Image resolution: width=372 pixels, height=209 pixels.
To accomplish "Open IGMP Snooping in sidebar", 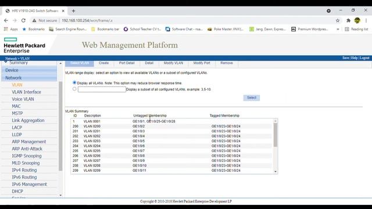I will tap(27, 156).
